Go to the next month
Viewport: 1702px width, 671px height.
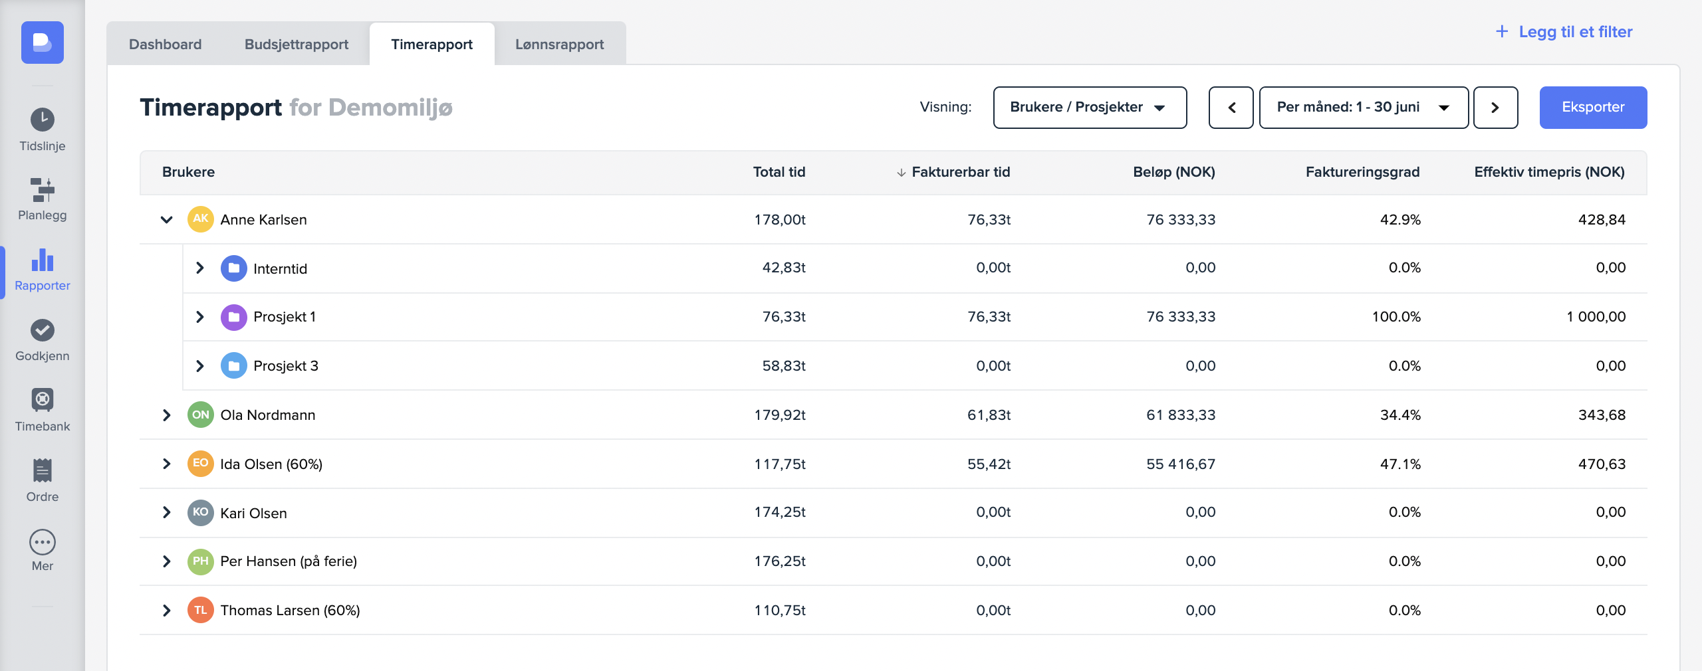(1495, 108)
